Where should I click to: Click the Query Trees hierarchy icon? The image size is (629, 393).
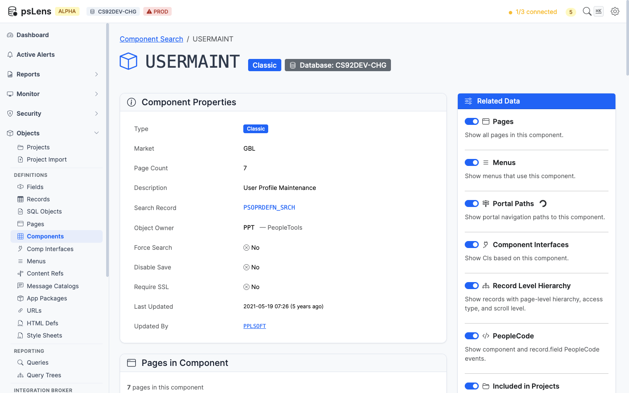click(21, 375)
